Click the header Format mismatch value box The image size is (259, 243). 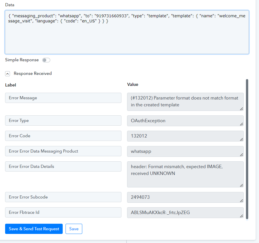[185, 174]
